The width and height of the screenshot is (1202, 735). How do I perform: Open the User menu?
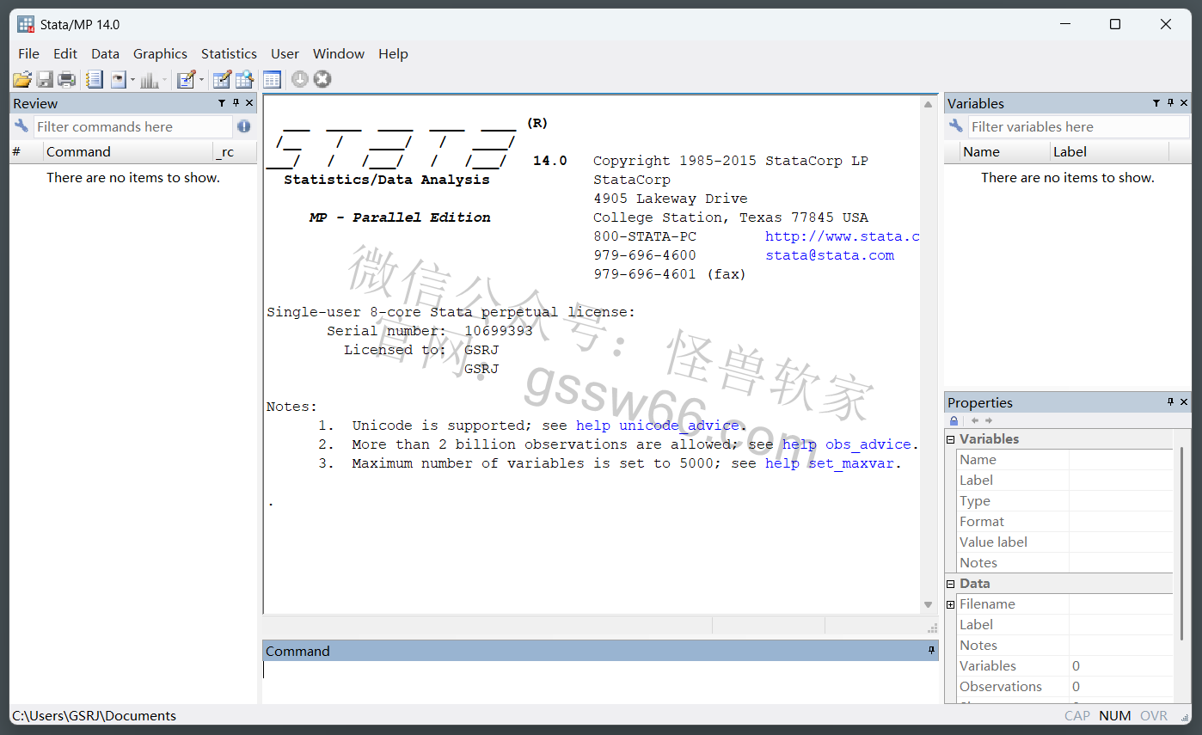click(285, 53)
